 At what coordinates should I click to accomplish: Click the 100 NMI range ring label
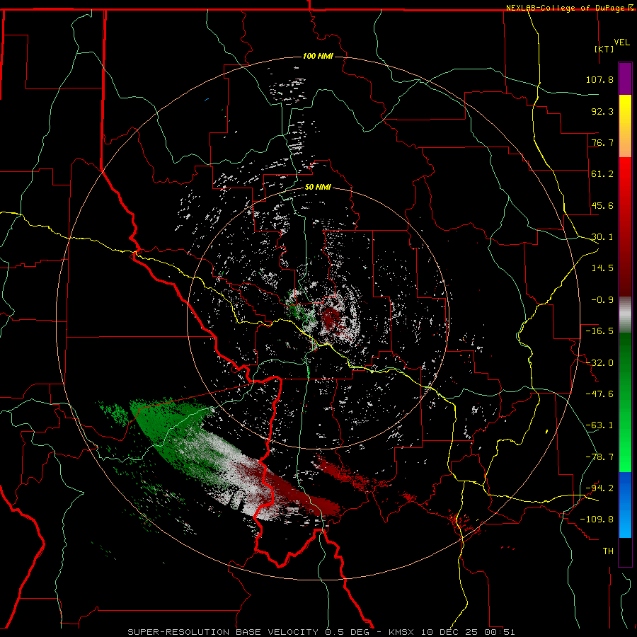[x=318, y=56]
